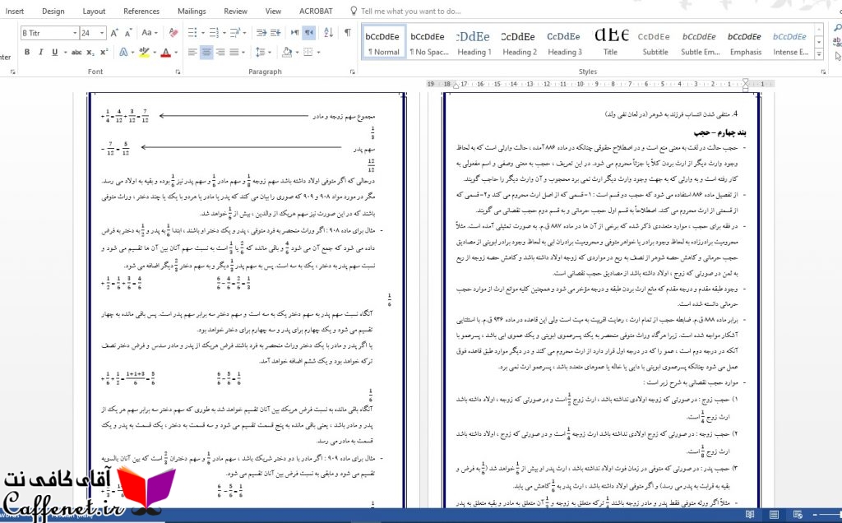Switch to Web Layout view in status bar
The width and height of the screenshot is (842, 523).
tap(798, 515)
